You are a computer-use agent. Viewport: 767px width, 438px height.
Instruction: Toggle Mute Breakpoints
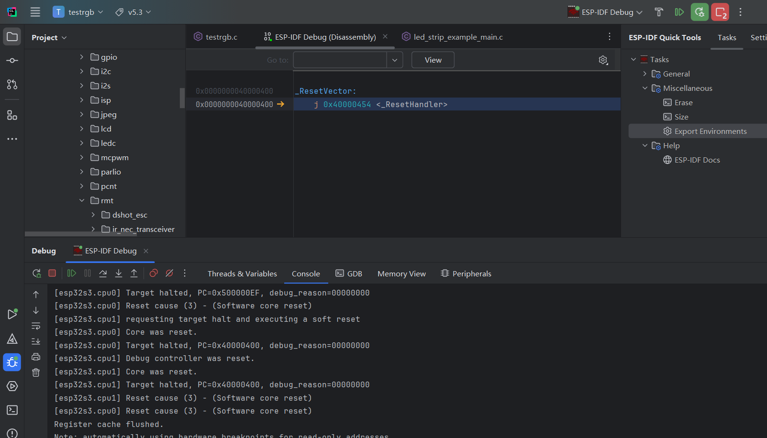[169, 273]
